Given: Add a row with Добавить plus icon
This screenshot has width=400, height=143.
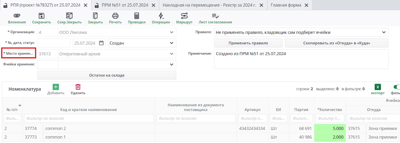Looking at the screenshot, I should point(56,87).
